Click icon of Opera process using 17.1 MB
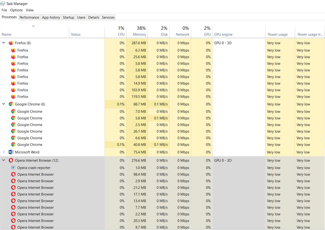Viewport: 325px width, 230px height. pos(13,194)
